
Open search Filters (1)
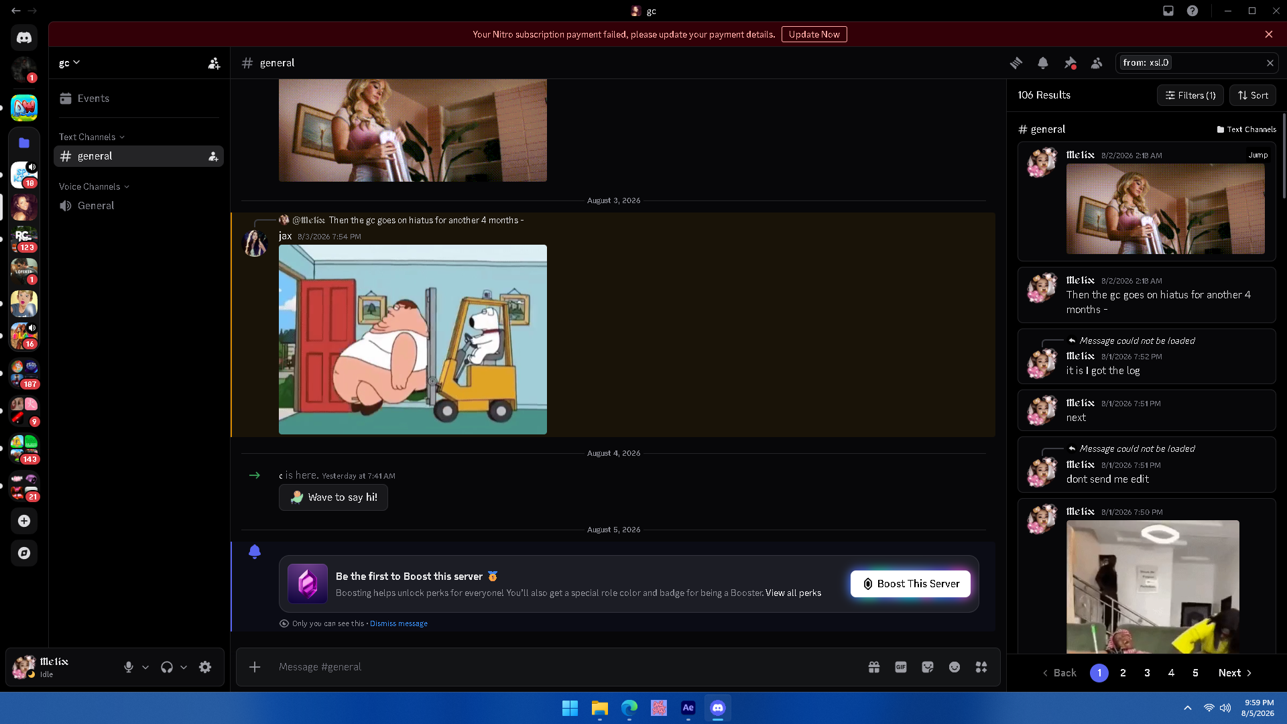click(x=1190, y=95)
